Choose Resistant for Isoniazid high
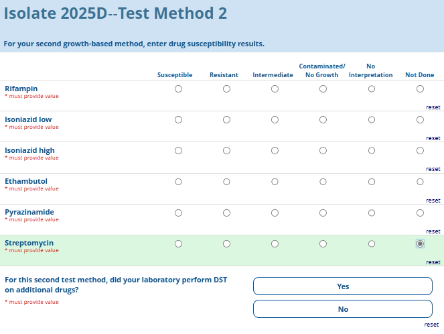The width and height of the screenshot is (444, 334). click(x=226, y=151)
